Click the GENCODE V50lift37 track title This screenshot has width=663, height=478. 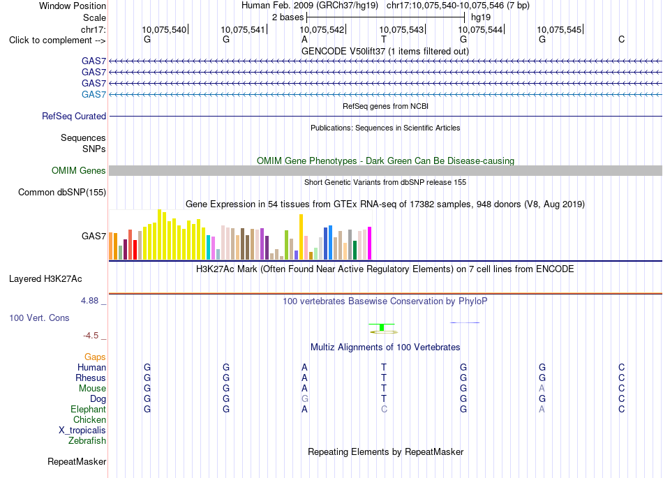point(385,51)
